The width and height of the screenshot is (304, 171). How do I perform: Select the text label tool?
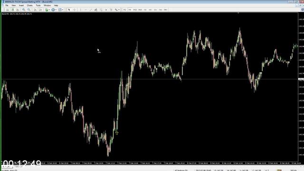click(111, 9)
